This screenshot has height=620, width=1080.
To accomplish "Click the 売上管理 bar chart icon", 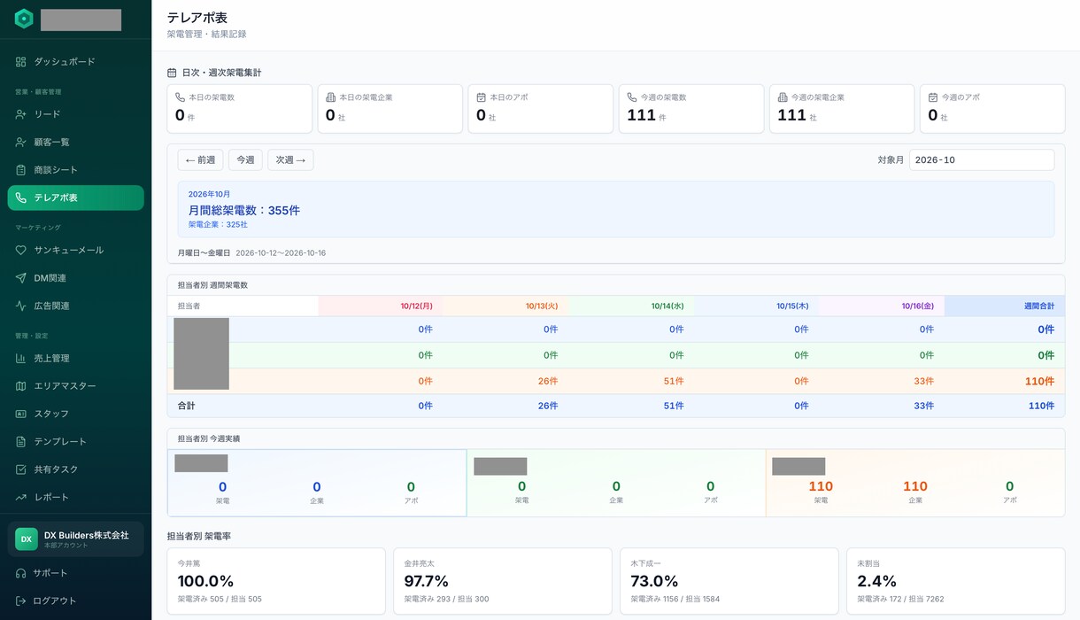I will click(21, 359).
